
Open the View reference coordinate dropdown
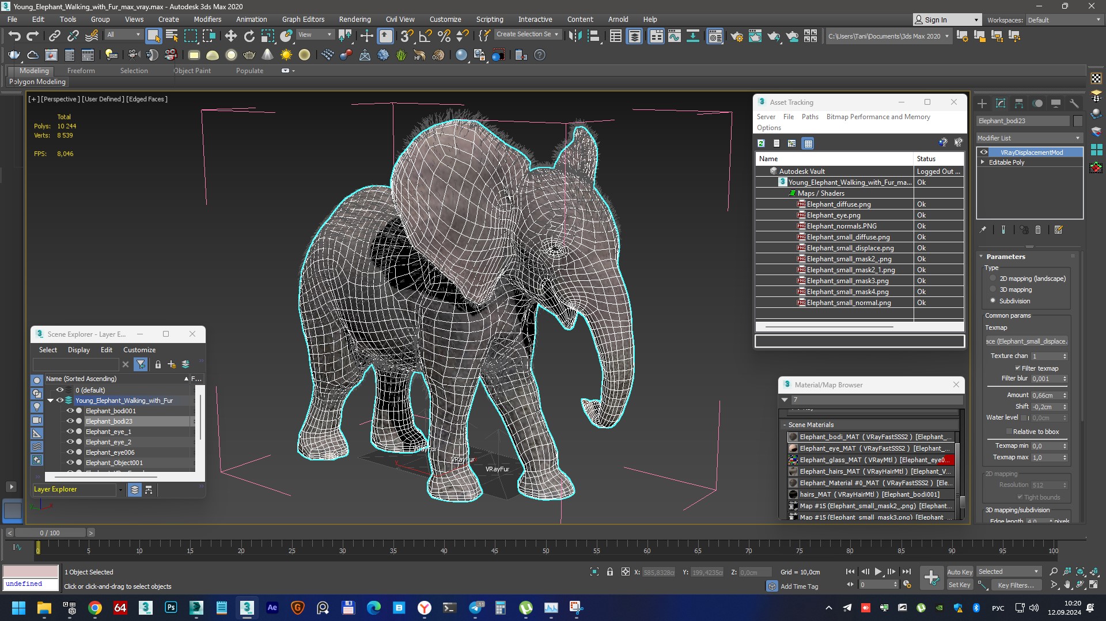315,35
